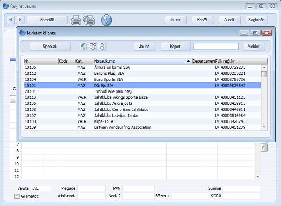Click scroll down arrow of invoice rows grid
Image resolution: width=281 pixels, height=206 pixels.
tap(257, 176)
